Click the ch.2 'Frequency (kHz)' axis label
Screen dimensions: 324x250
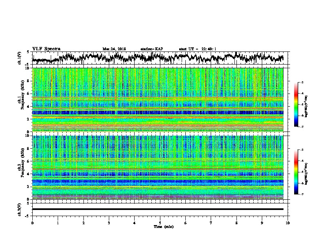tap(22, 163)
